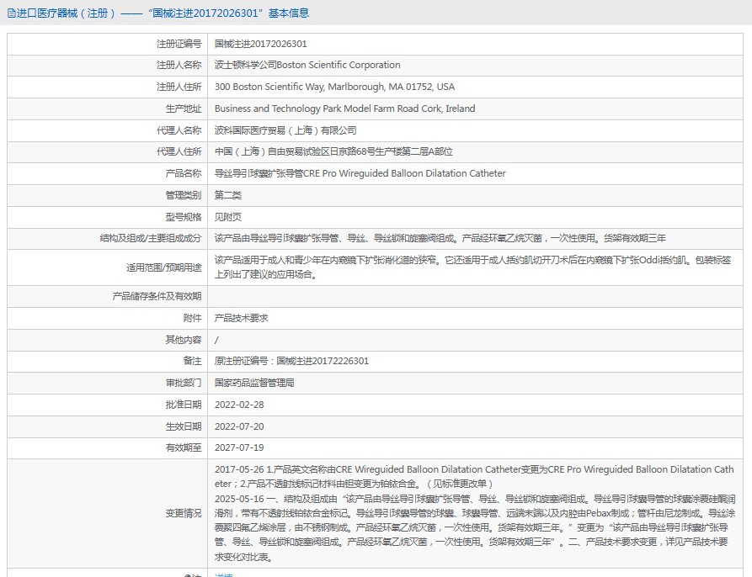Select the 注册人住所 Marlborough address cell

click(338, 87)
